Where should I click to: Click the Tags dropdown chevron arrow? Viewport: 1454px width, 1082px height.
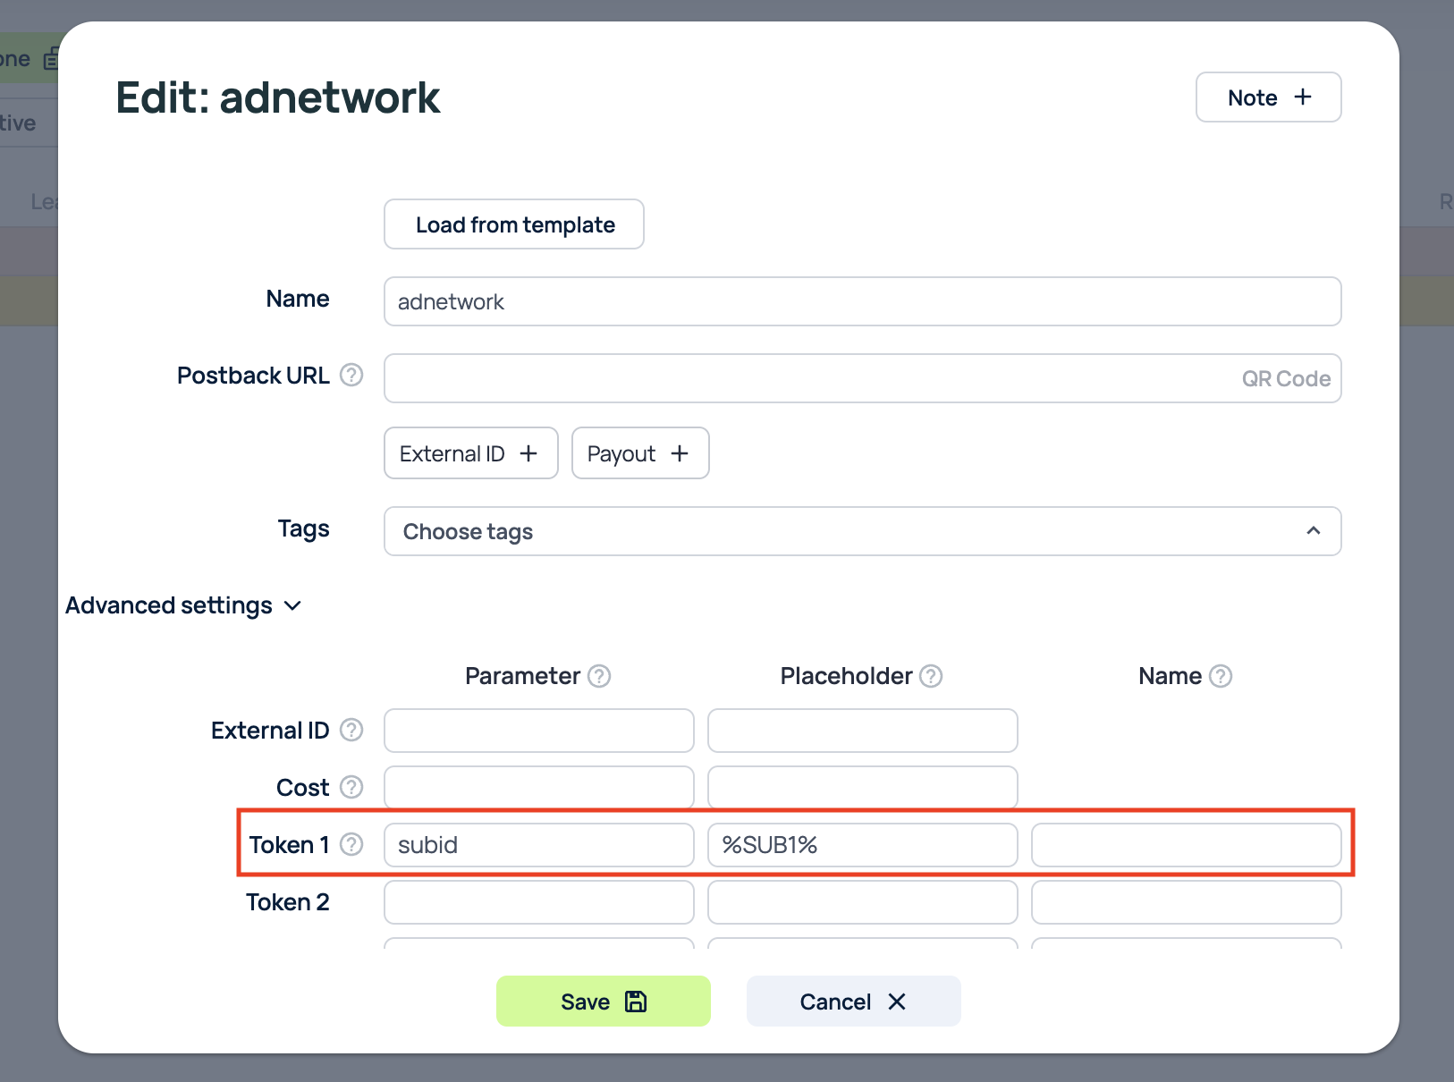tap(1313, 531)
